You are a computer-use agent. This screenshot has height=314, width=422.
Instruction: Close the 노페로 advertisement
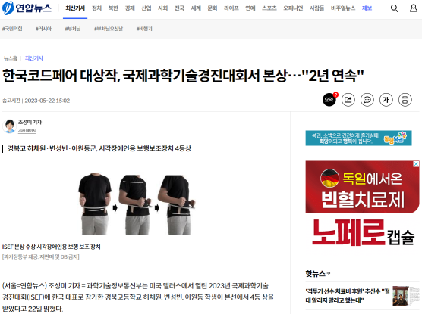(416, 163)
